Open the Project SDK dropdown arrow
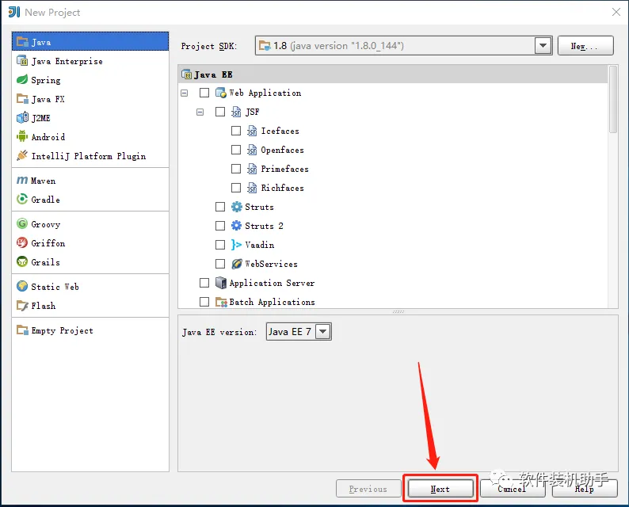The width and height of the screenshot is (629, 507). click(x=543, y=45)
